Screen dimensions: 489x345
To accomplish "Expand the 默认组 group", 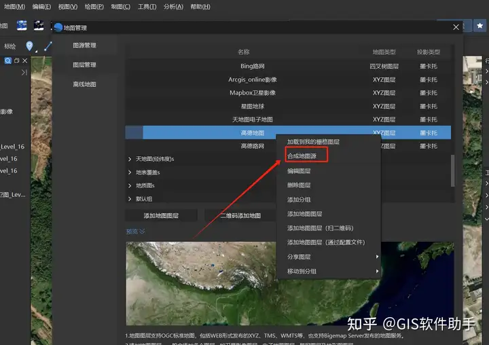I will [x=130, y=199].
